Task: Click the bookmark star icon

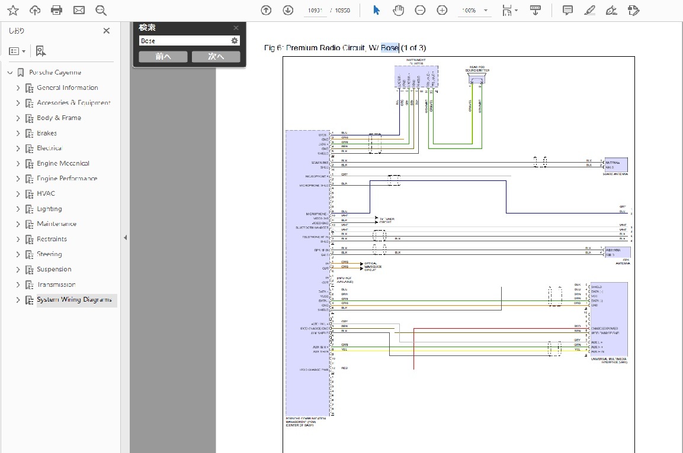Action: click(12, 10)
